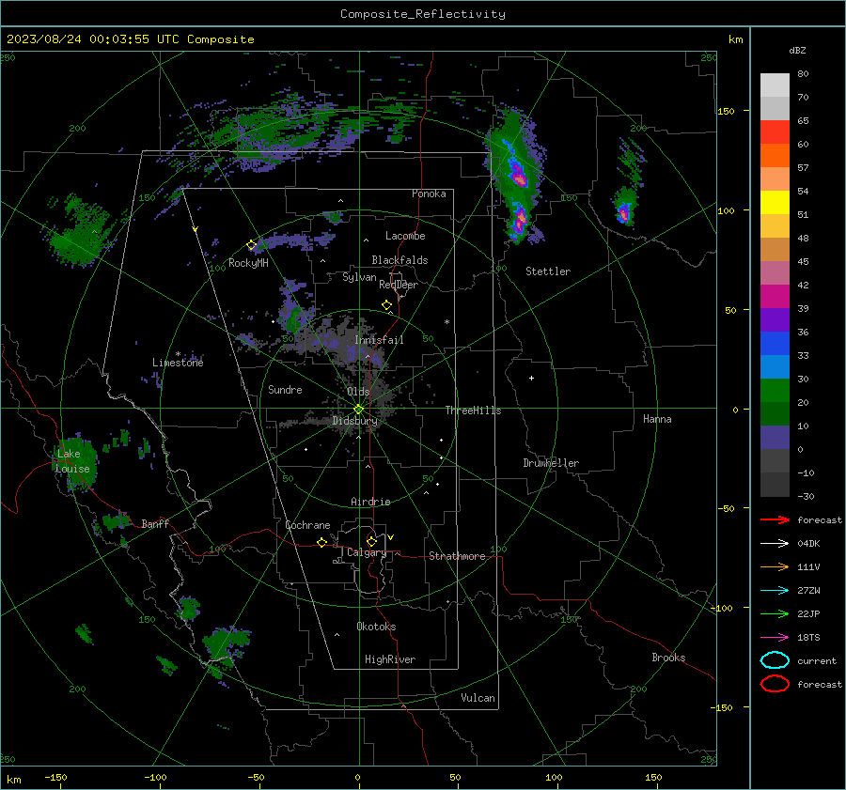
Task: Click the red forecast arrow in legend
Action: pos(775,519)
